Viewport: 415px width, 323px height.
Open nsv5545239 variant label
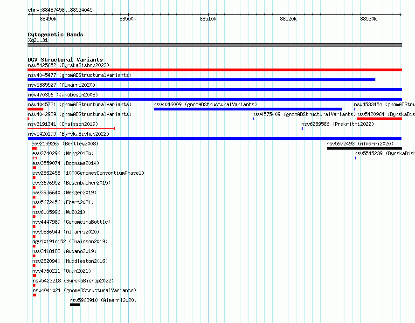click(x=385, y=153)
